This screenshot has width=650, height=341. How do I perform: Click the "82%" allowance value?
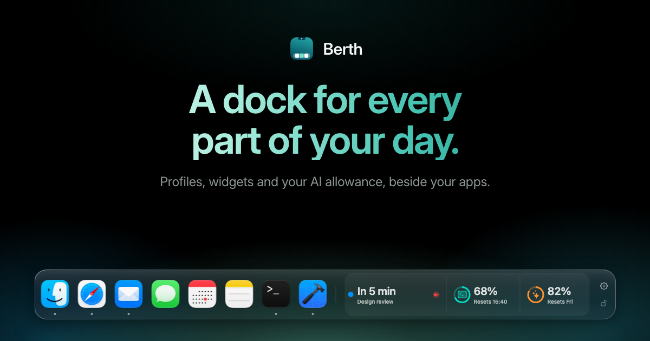(559, 291)
